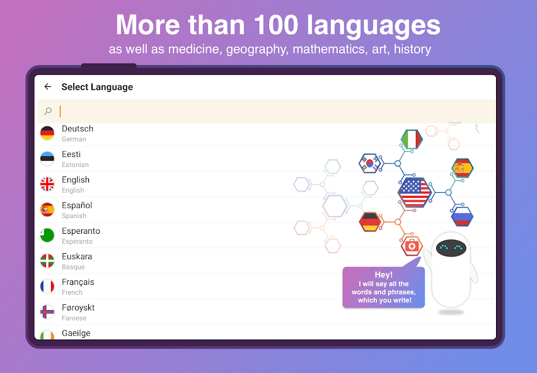Click the Basque flag icon
Screen dimensions: 537x373
coord(47,261)
